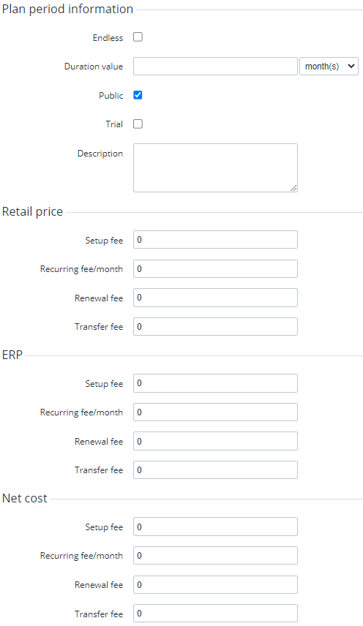Select the Retail price Transfer fee input
Viewport: 363px width, 626px height.
click(x=215, y=327)
